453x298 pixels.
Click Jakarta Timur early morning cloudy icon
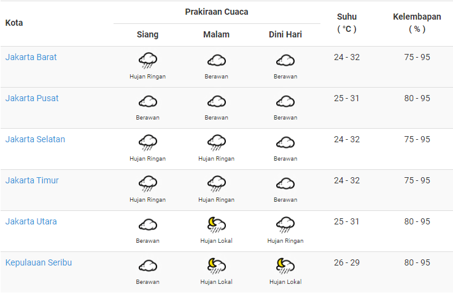[285, 183]
